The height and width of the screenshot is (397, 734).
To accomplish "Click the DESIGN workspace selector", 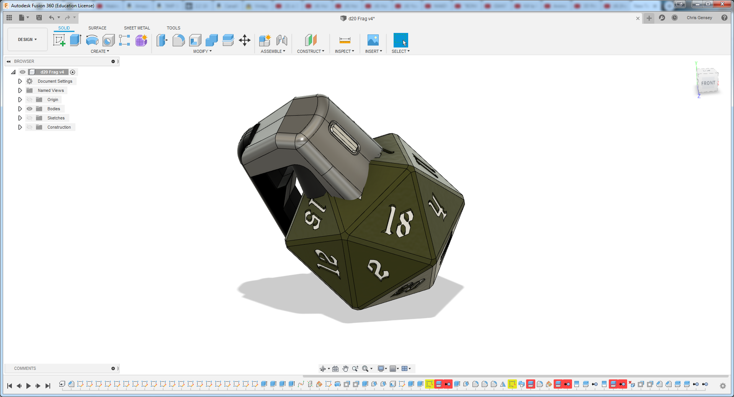I will [x=27, y=39].
